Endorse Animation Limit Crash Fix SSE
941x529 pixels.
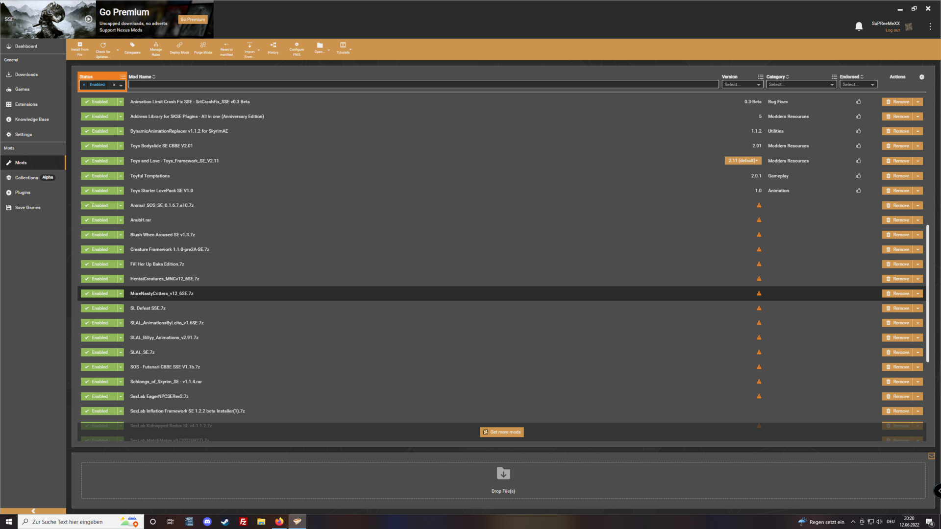point(859,102)
